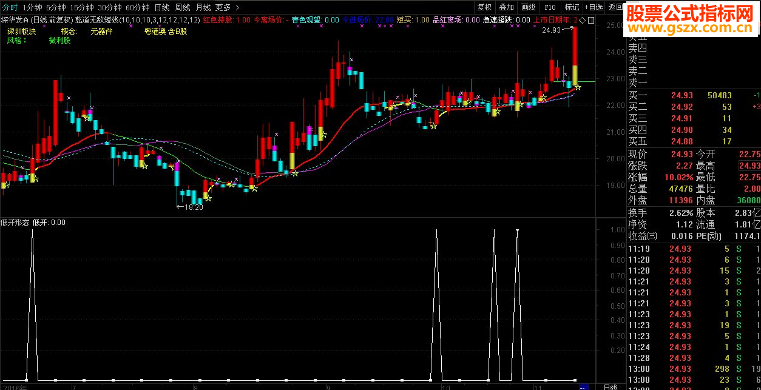Click the 量比 2.00 value

click(x=752, y=189)
